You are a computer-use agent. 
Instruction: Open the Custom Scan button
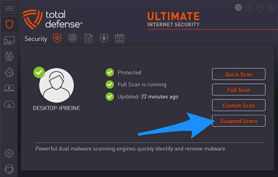(239, 105)
